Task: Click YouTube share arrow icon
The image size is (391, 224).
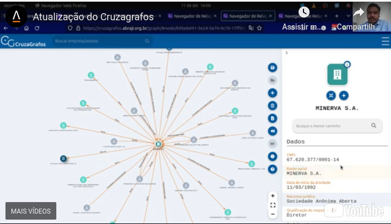Action: (x=359, y=12)
